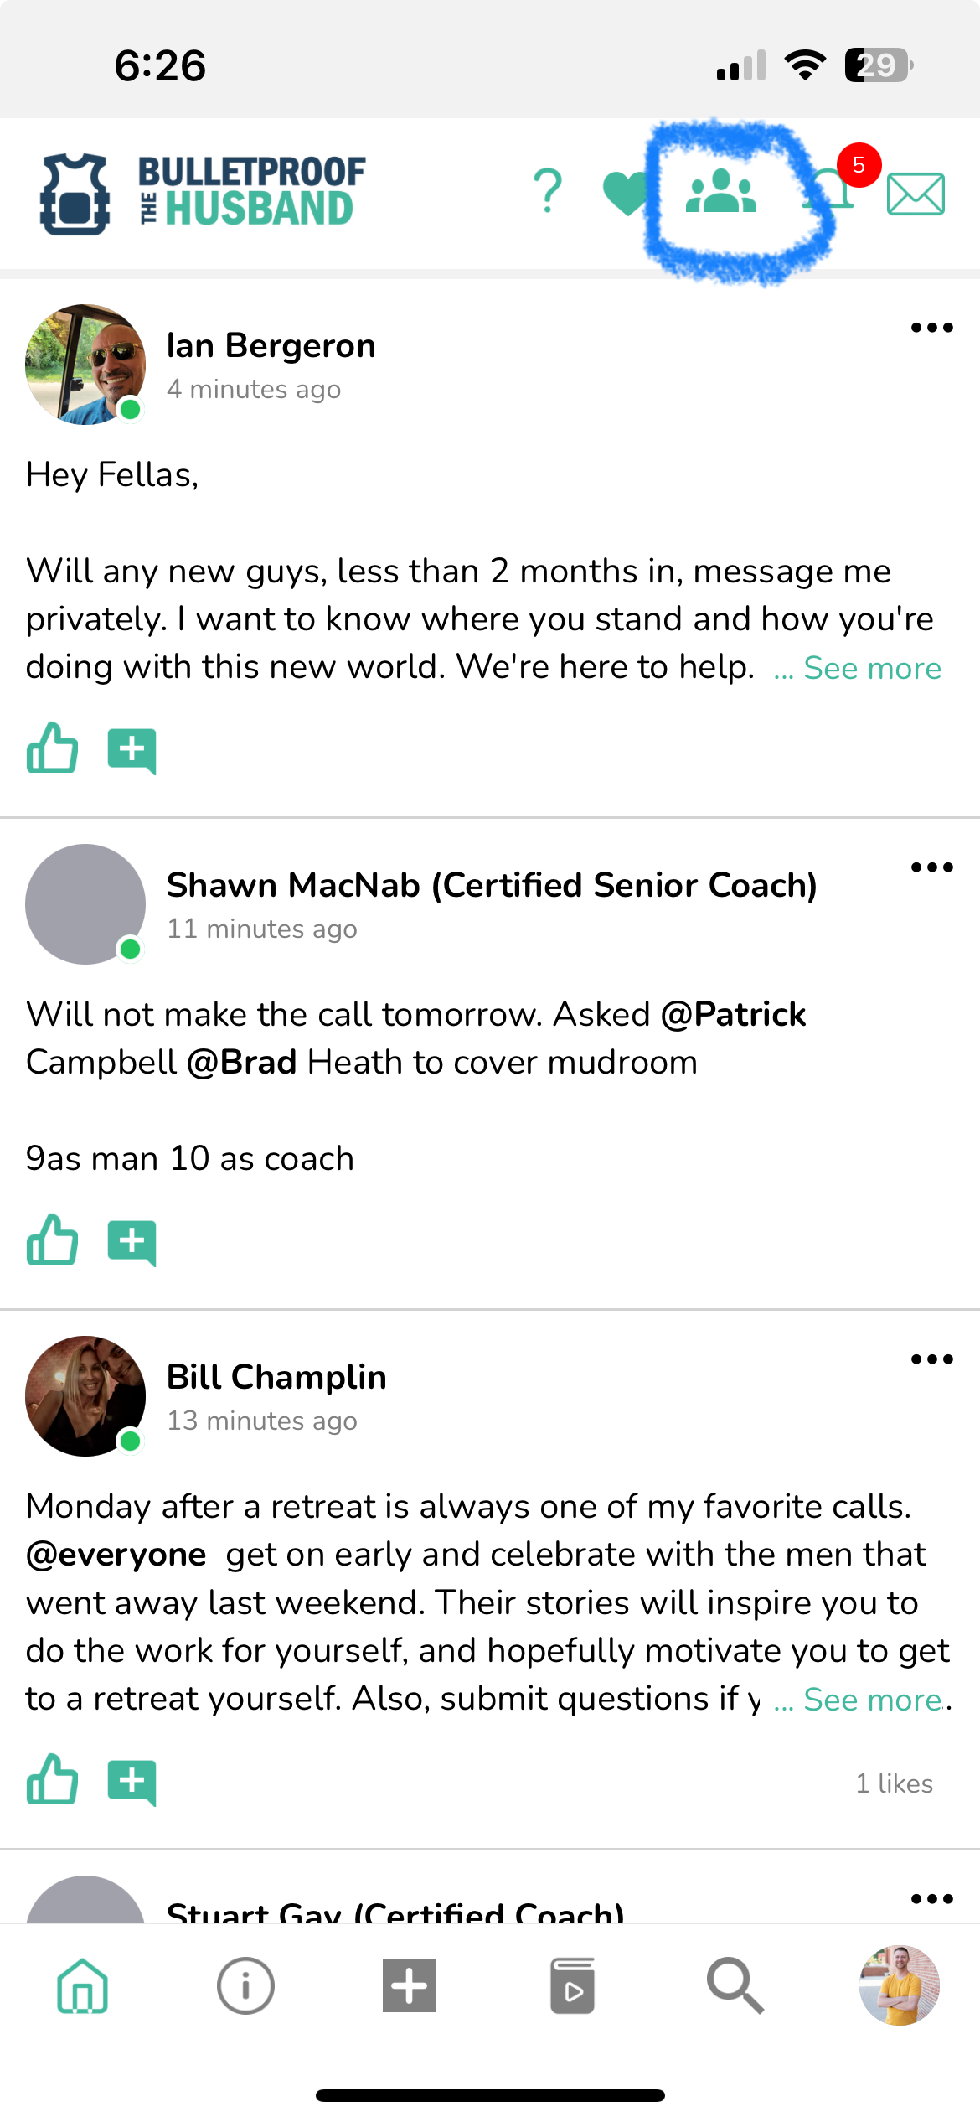Screen dimensions: 980x2122
Task: Like Shawn MacNab's post
Action: pyautogui.click(x=52, y=1240)
